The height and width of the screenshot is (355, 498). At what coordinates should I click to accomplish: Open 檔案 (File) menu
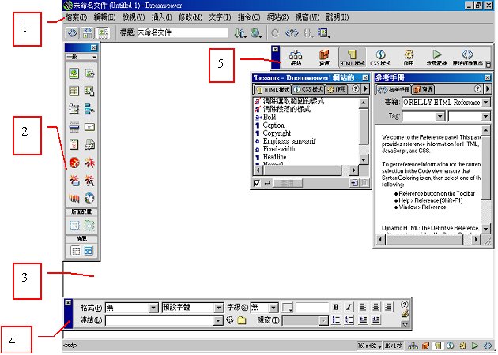pos(76,17)
